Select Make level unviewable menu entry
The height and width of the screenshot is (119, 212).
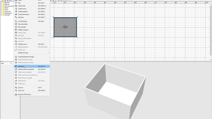(x=32, y=72)
